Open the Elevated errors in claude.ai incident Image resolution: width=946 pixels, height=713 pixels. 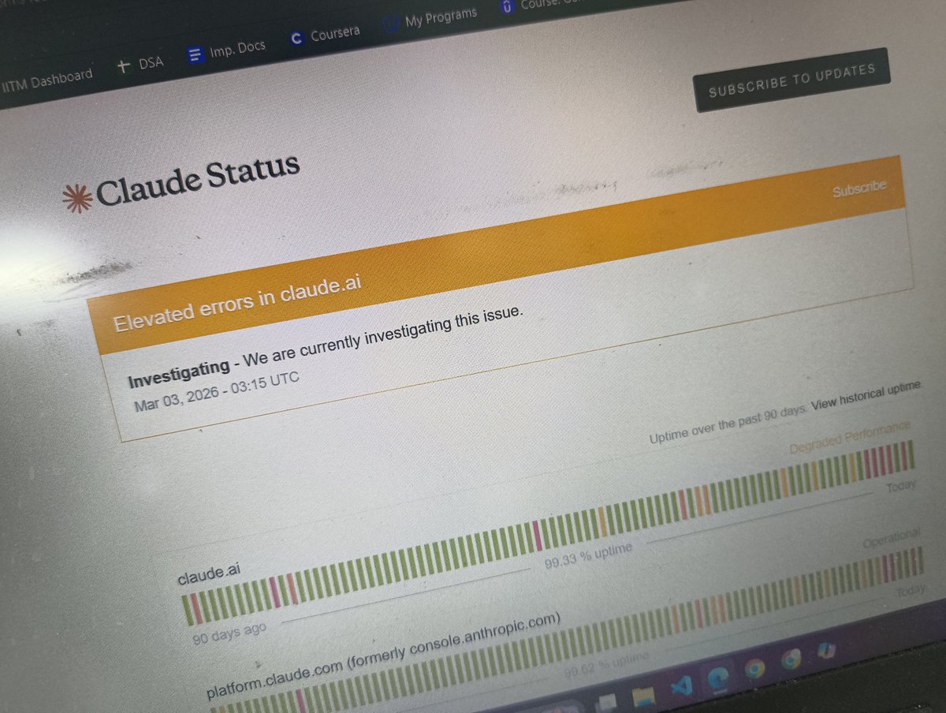236,304
